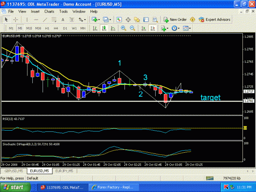This screenshot has height=192, width=256.
Task: Click the chart document icon beside File
Action: pos(4,11)
